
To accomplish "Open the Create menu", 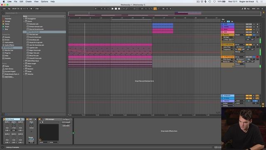I will (29, 2).
